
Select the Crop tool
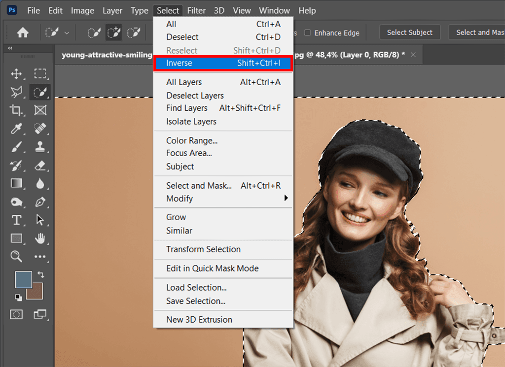point(16,110)
